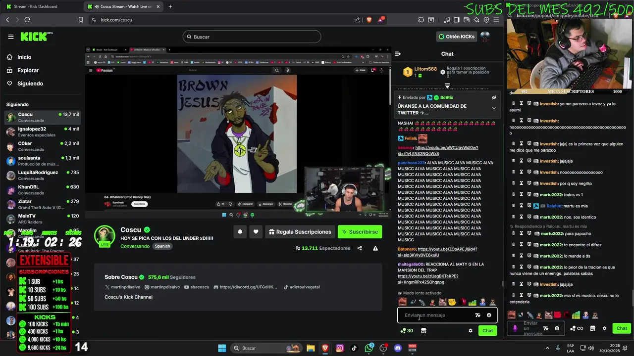The width and height of the screenshot is (634, 356).
Task: Select the Coscu Stream browser tab
Action: 124,6
